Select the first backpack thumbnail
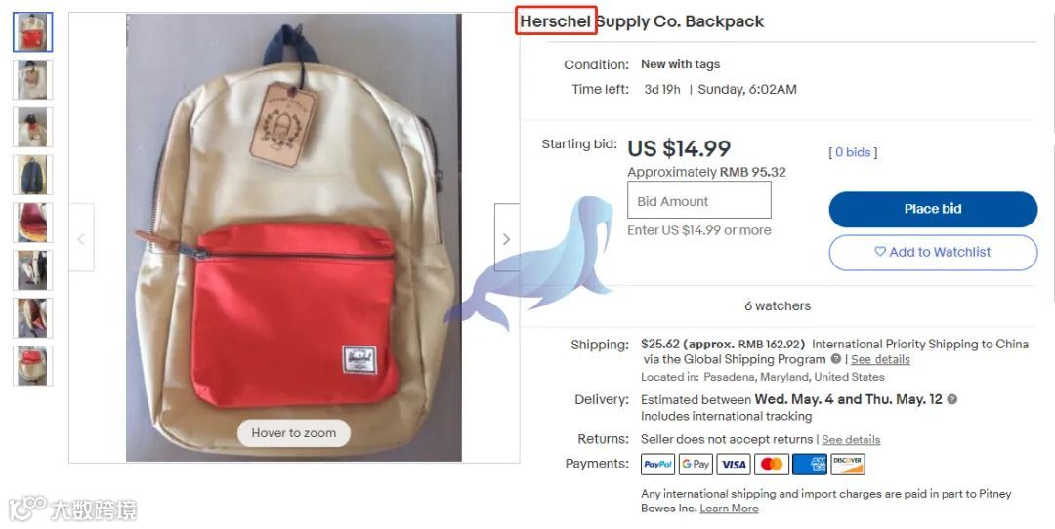The height and width of the screenshot is (529, 1055). pyautogui.click(x=32, y=31)
